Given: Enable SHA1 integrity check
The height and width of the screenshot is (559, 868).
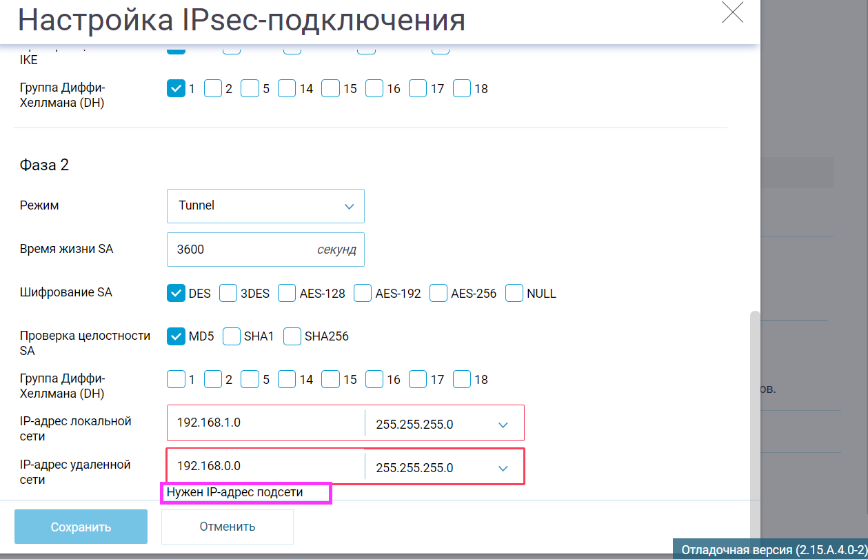Looking at the screenshot, I should tap(232, 336).
